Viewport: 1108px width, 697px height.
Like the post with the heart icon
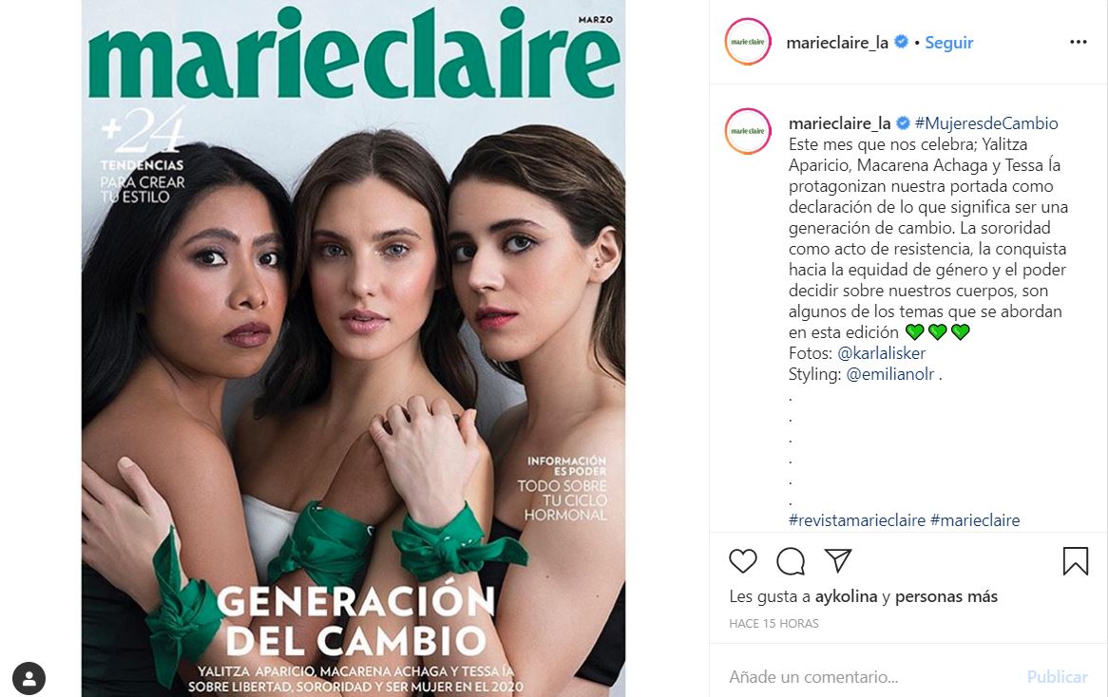(x=743, y=561)
